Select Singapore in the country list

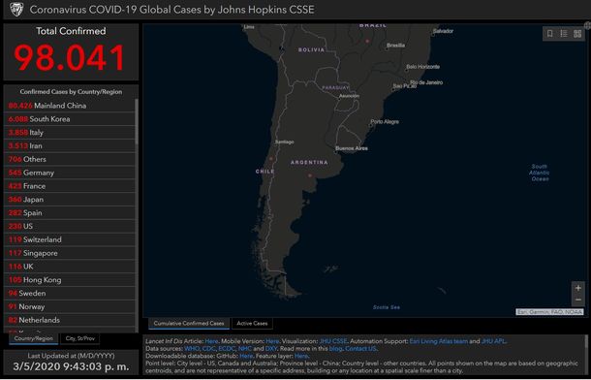tap(69, 253)
